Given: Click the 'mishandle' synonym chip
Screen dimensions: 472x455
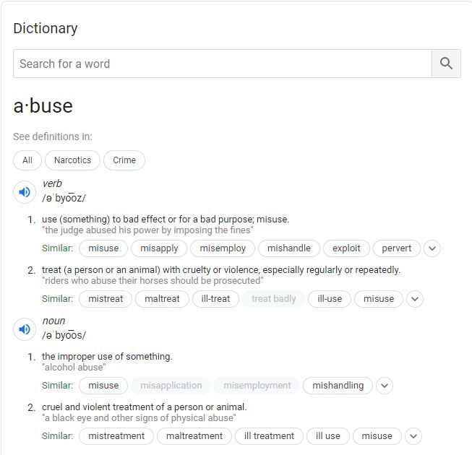Looking at the screenshot, I should (x=289, y=248).
